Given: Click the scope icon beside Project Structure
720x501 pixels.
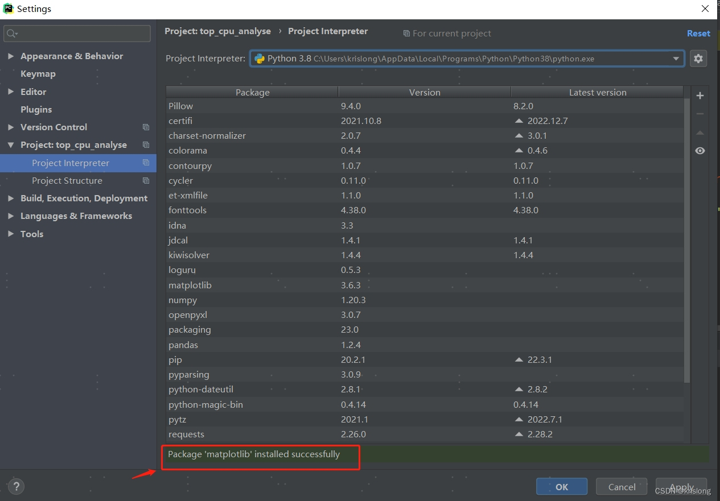Looking at the screenshot, I should pos(146,181).
